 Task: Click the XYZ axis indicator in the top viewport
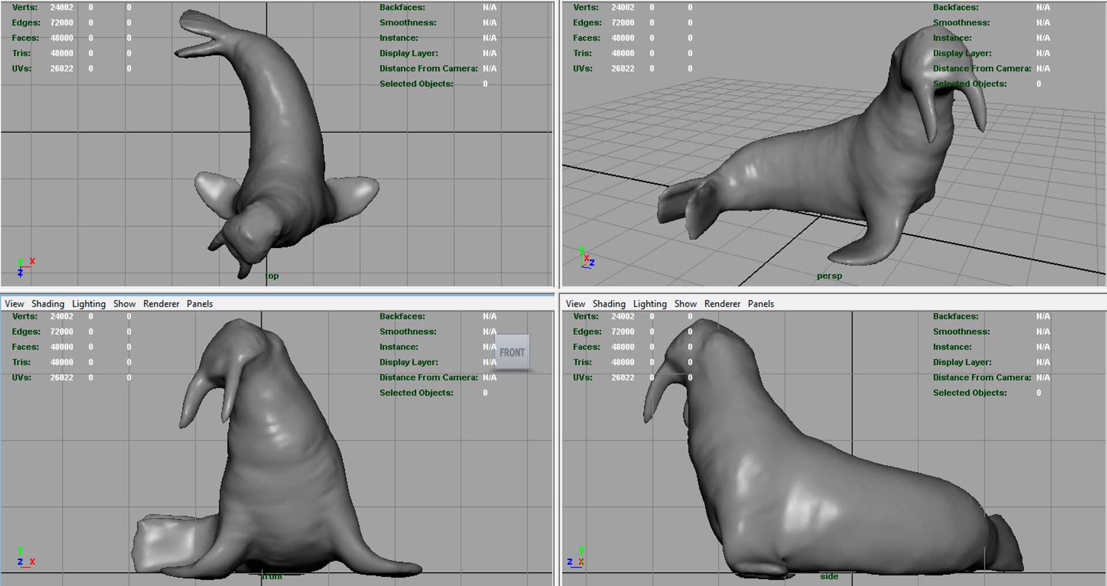[25, 268]
